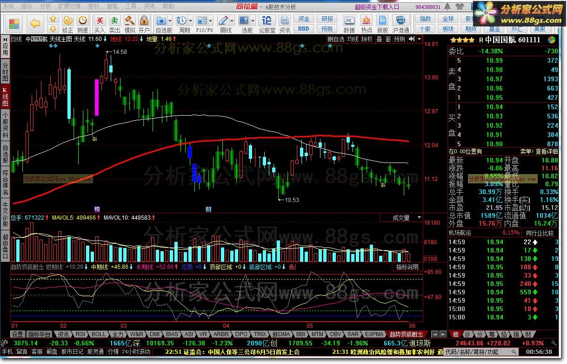This screenshot has height=364, width=567.
Task: Toggle the 窗 window option
Action: (x=388, y=39)
